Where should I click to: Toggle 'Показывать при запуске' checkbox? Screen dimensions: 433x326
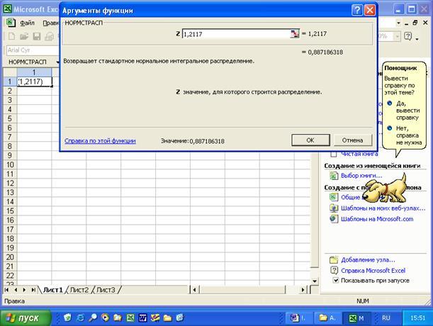(335, 281)
